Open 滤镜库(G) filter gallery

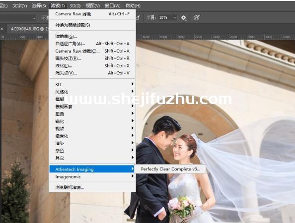coord(92,36)
